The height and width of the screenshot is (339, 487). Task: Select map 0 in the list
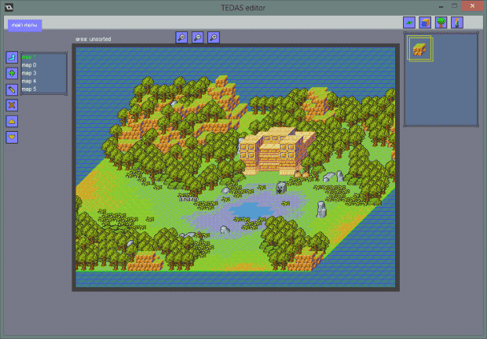[x=29, y=64]
